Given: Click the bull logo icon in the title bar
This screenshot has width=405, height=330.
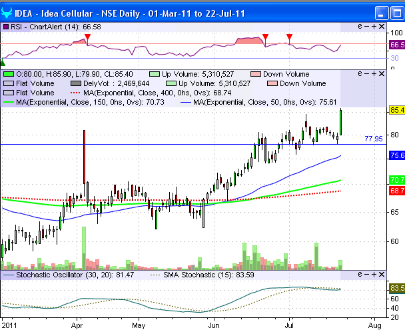Looking at the screenshot, I should (x=7, y=13).
